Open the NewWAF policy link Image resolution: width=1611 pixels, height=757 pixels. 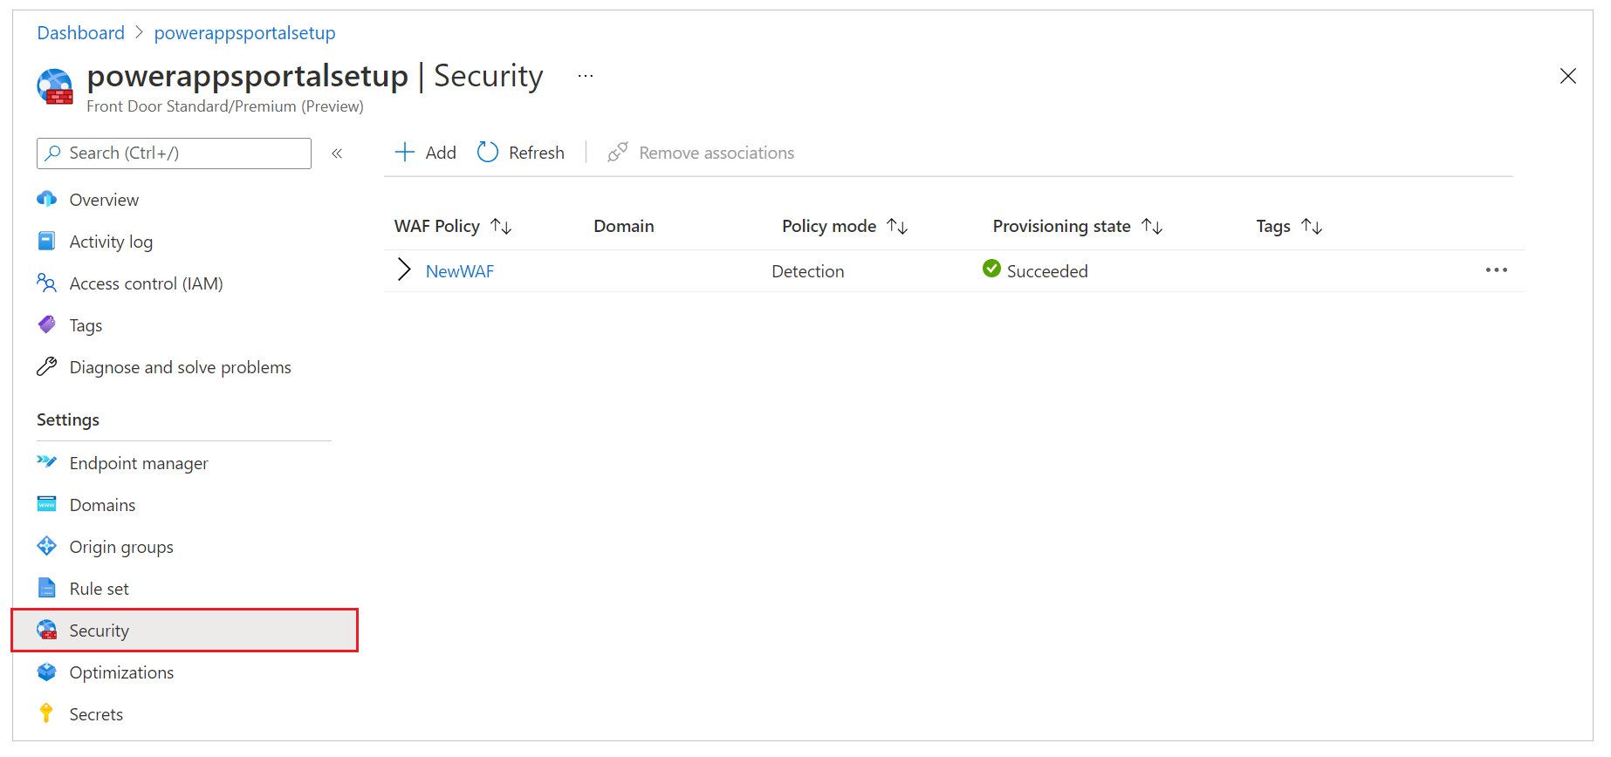click(460, 271)
